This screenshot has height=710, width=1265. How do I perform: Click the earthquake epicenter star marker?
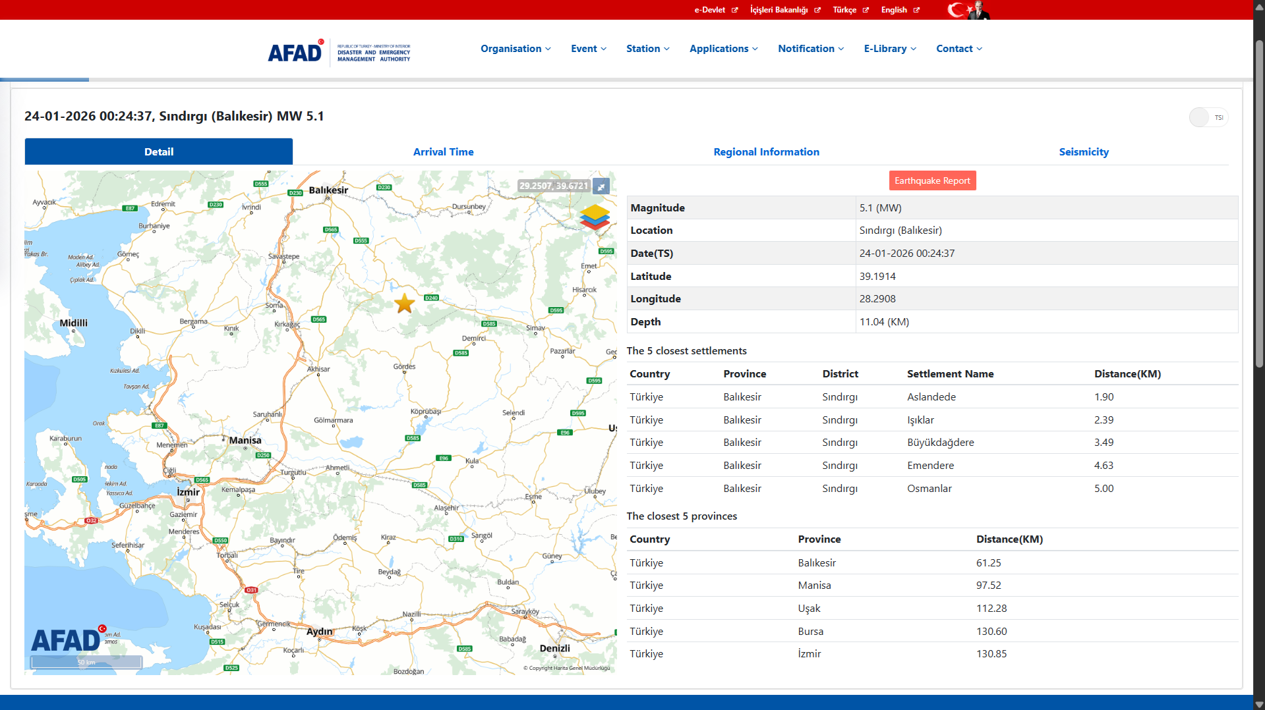coord(404,304)
